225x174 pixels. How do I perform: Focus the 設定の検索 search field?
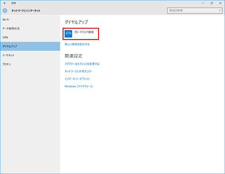[194, 10]
